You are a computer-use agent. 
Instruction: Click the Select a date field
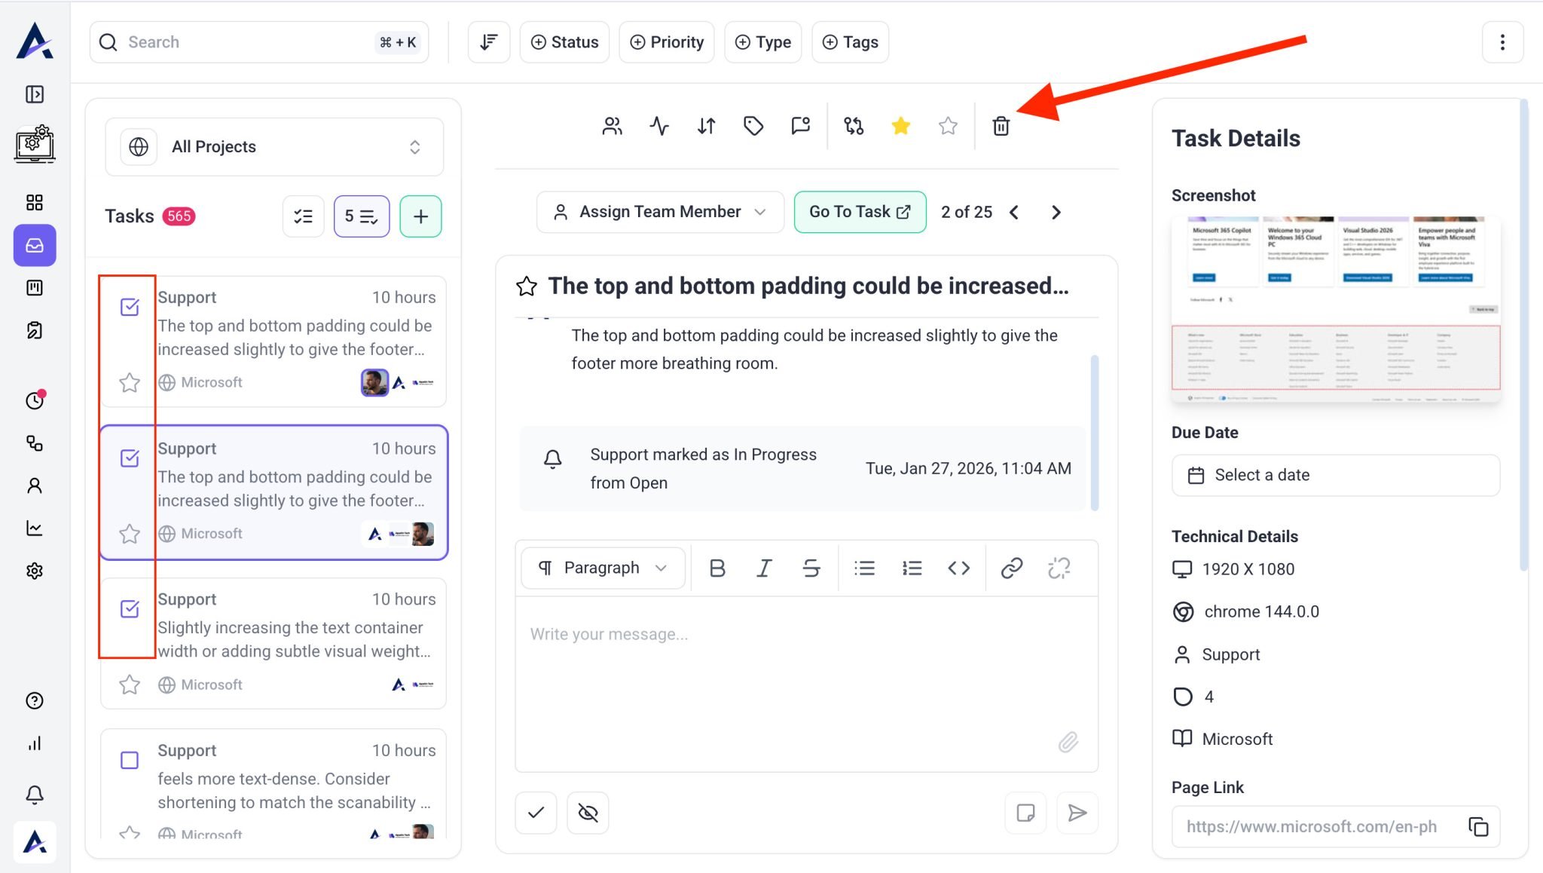[x=1335, y=475]
